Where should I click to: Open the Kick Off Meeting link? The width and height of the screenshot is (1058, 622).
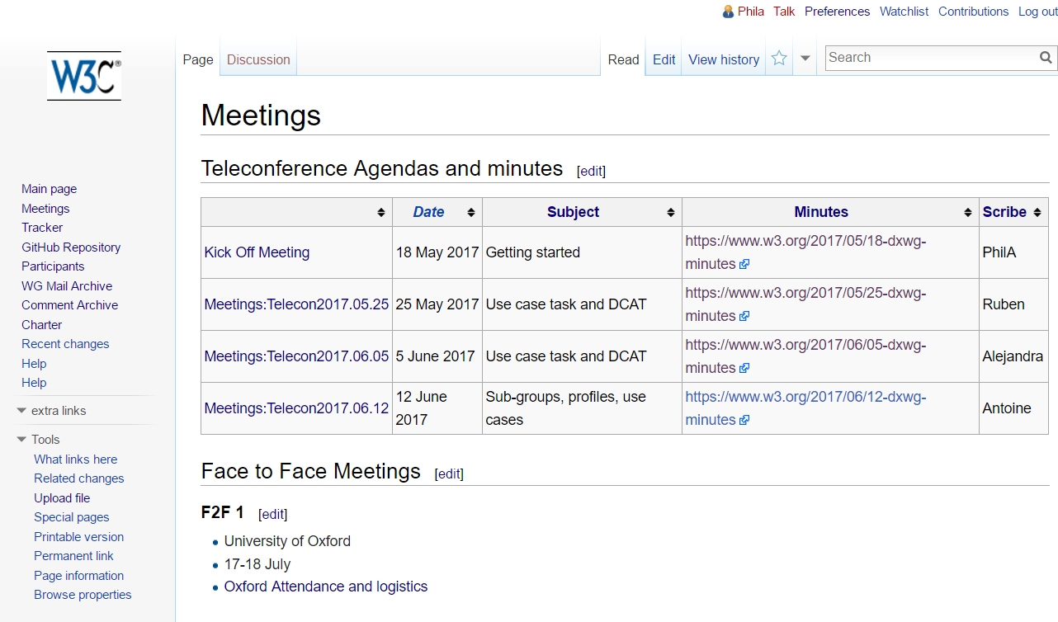coord(257,252)
